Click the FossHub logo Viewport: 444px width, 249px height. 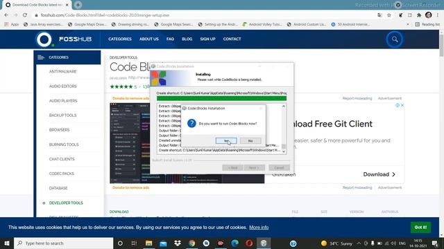point(65,39)
